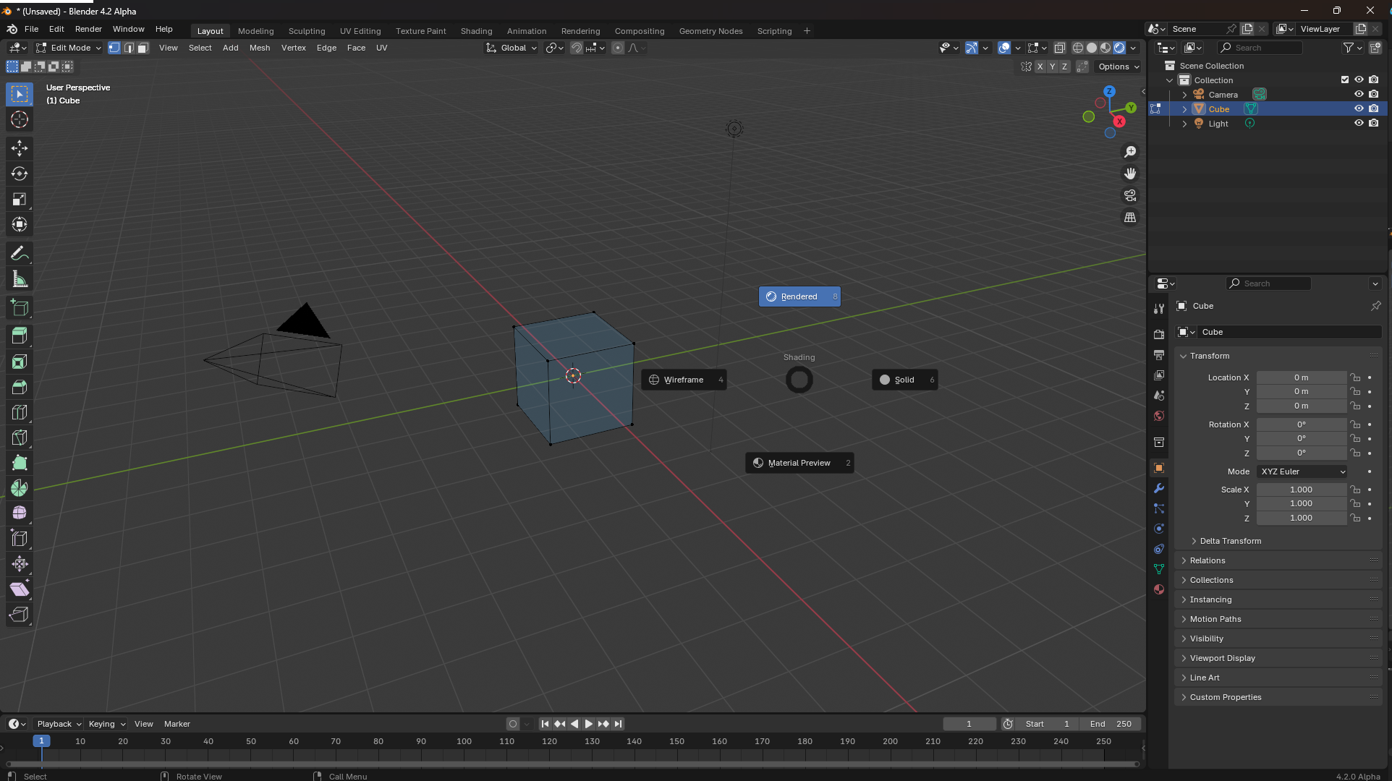Choose Material Preview in pie menu

(799, 463)
